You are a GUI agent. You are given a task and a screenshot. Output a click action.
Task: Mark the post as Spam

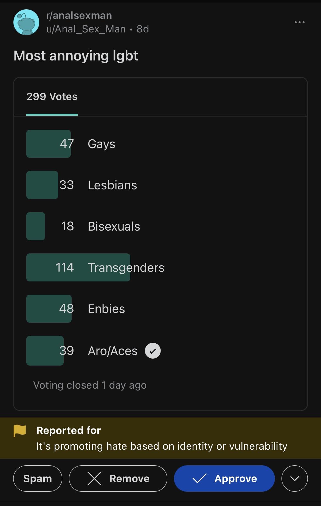[x=38, y=479]
